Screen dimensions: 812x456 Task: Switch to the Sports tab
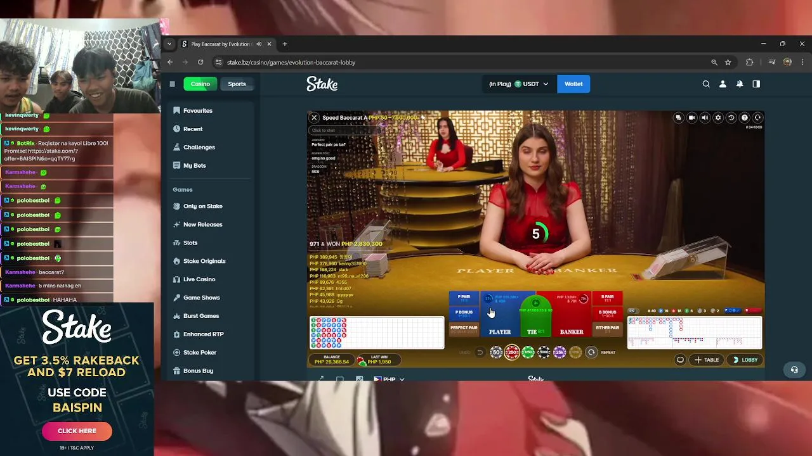tap(237, 84)
